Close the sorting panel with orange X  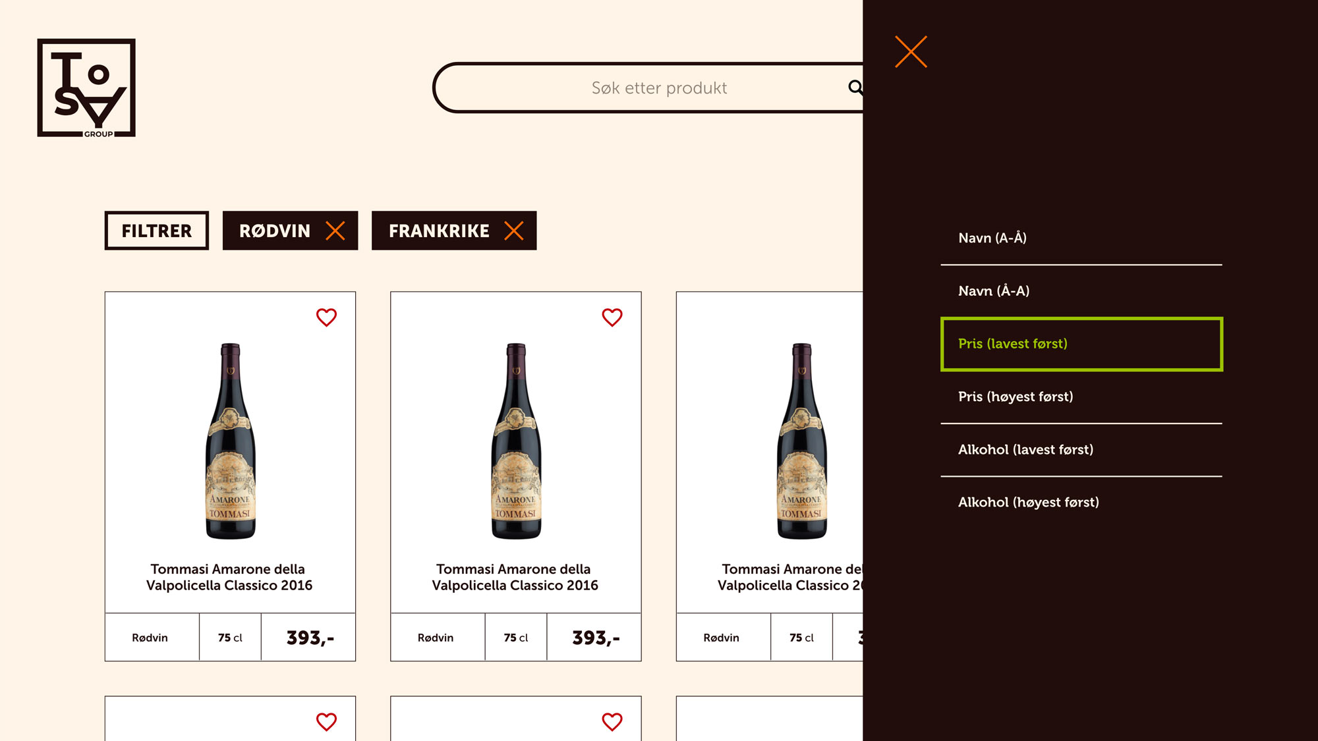911,52
